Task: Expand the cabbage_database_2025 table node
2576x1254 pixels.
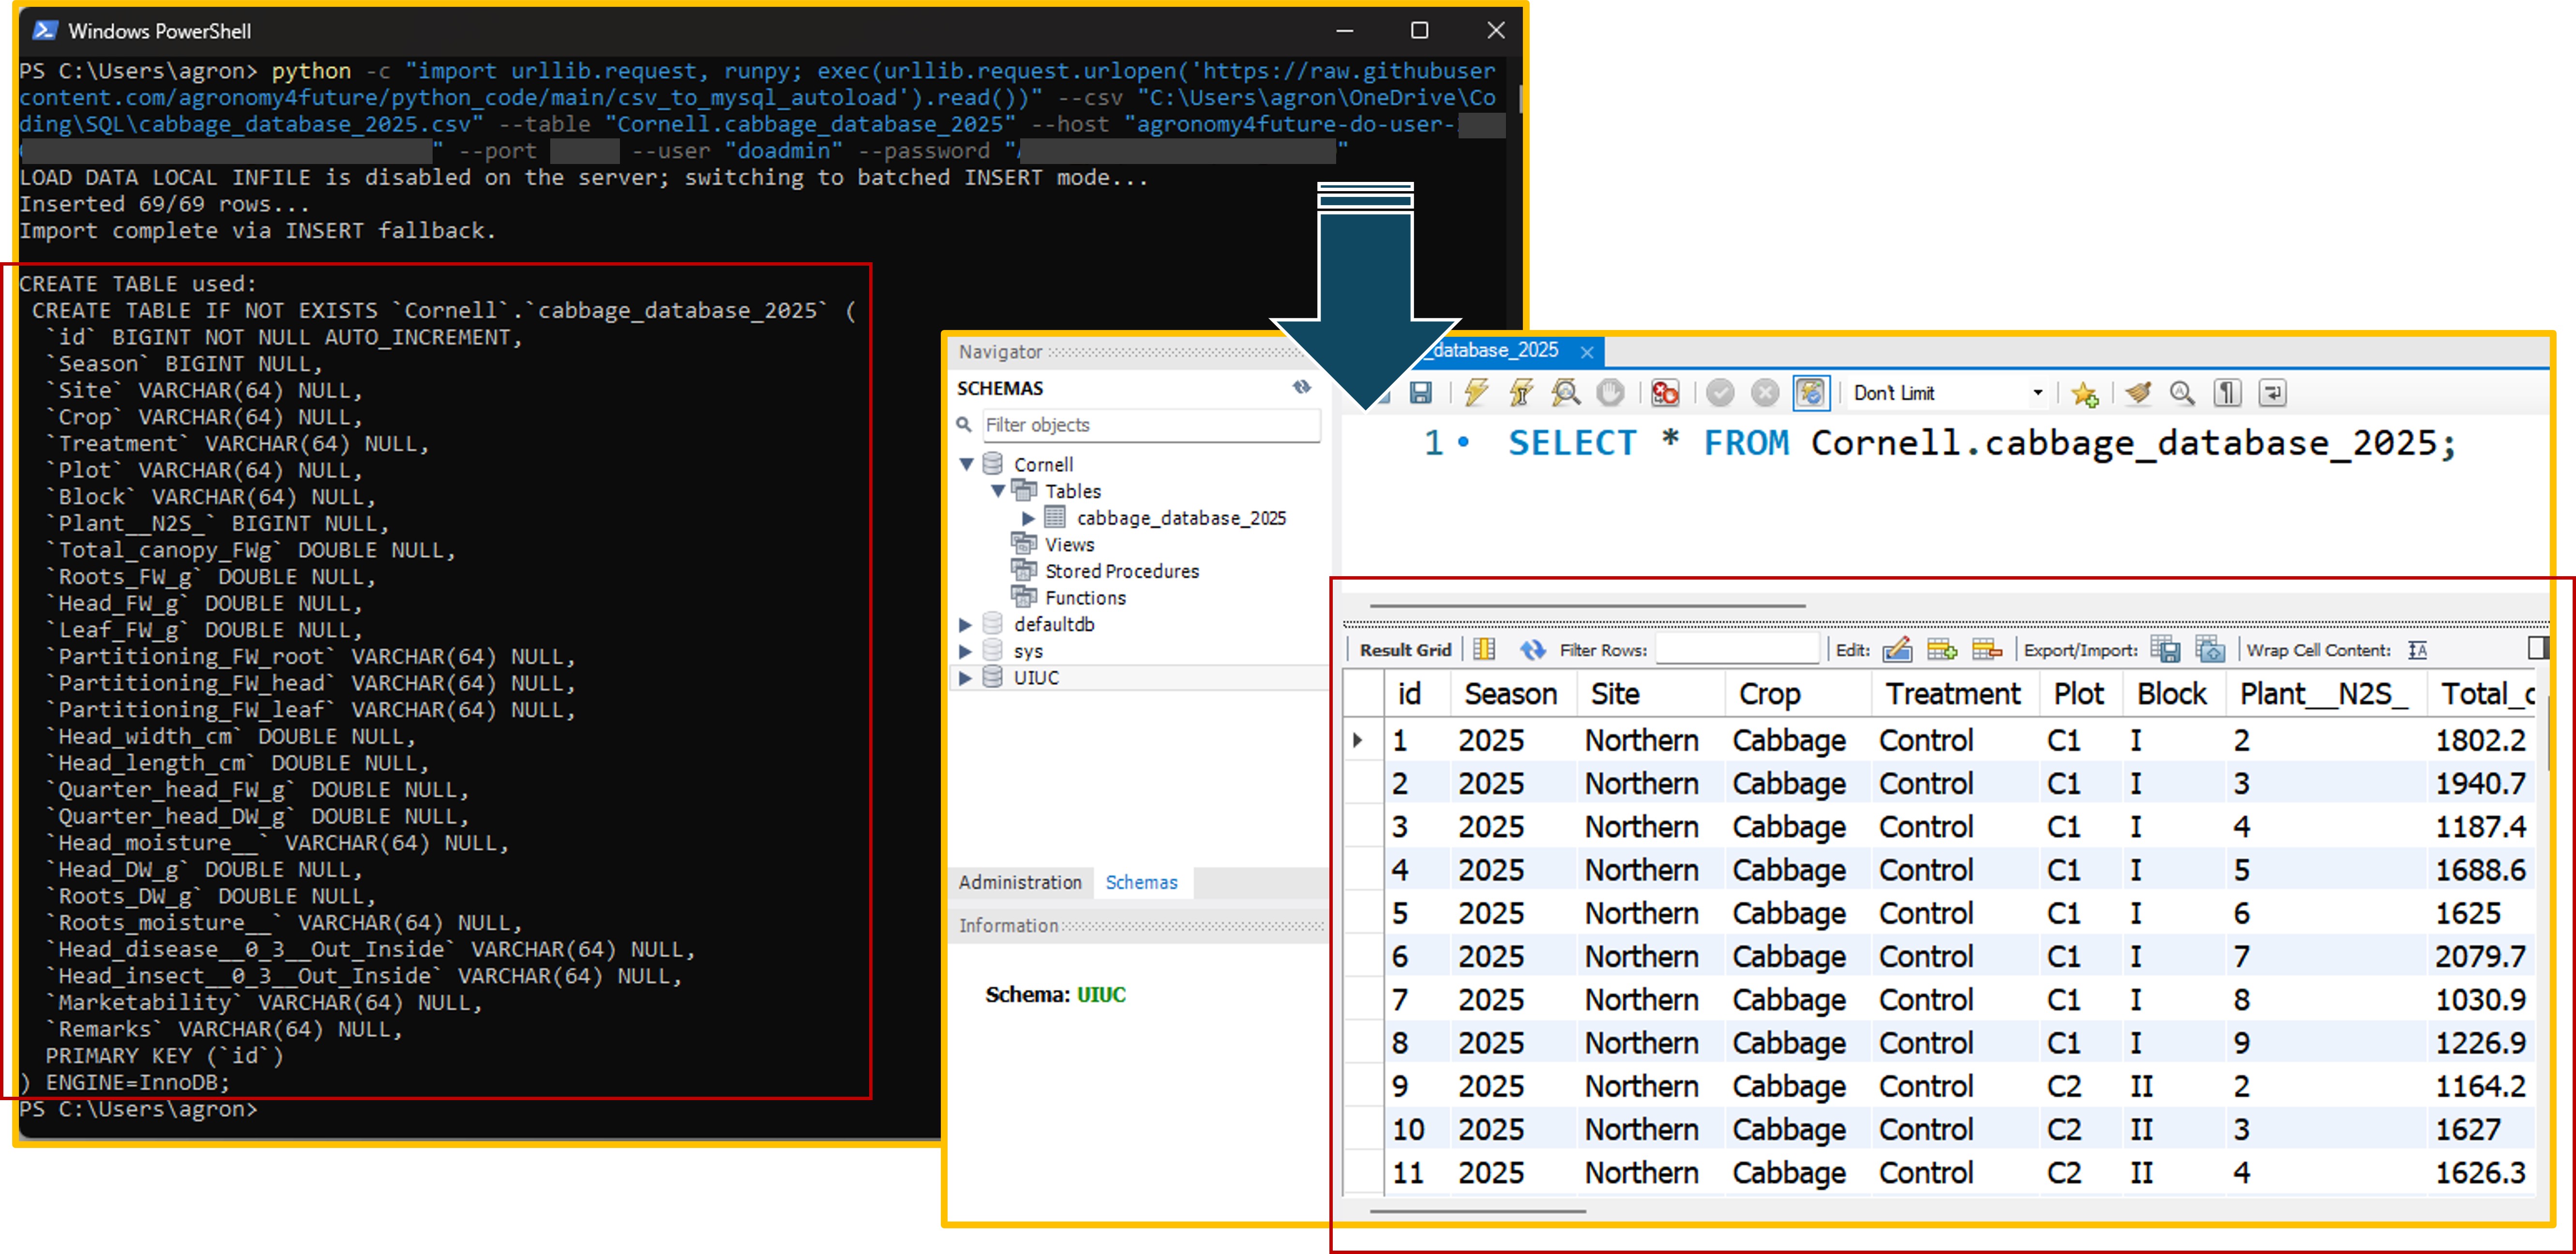Action: tap(1027, 518)
